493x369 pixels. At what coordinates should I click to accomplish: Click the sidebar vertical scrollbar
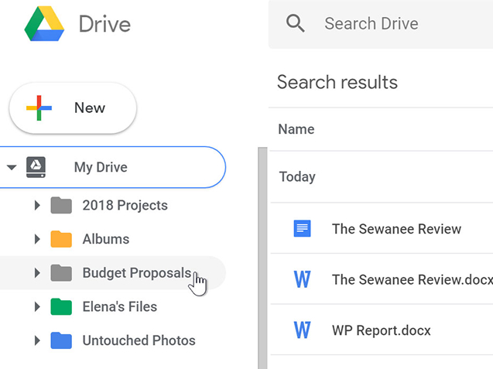262,255
